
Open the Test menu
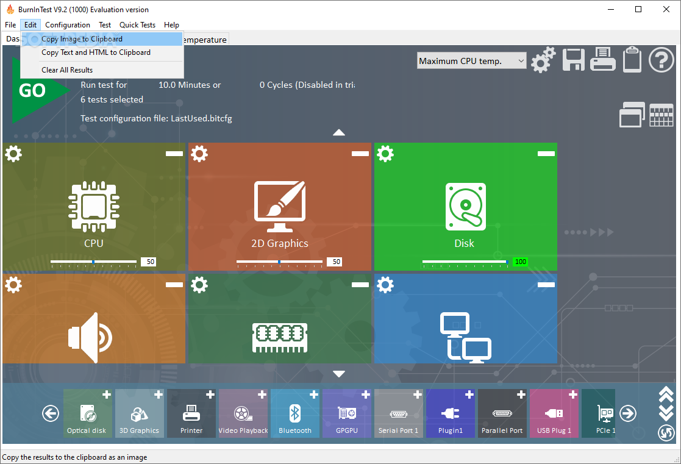105,25
